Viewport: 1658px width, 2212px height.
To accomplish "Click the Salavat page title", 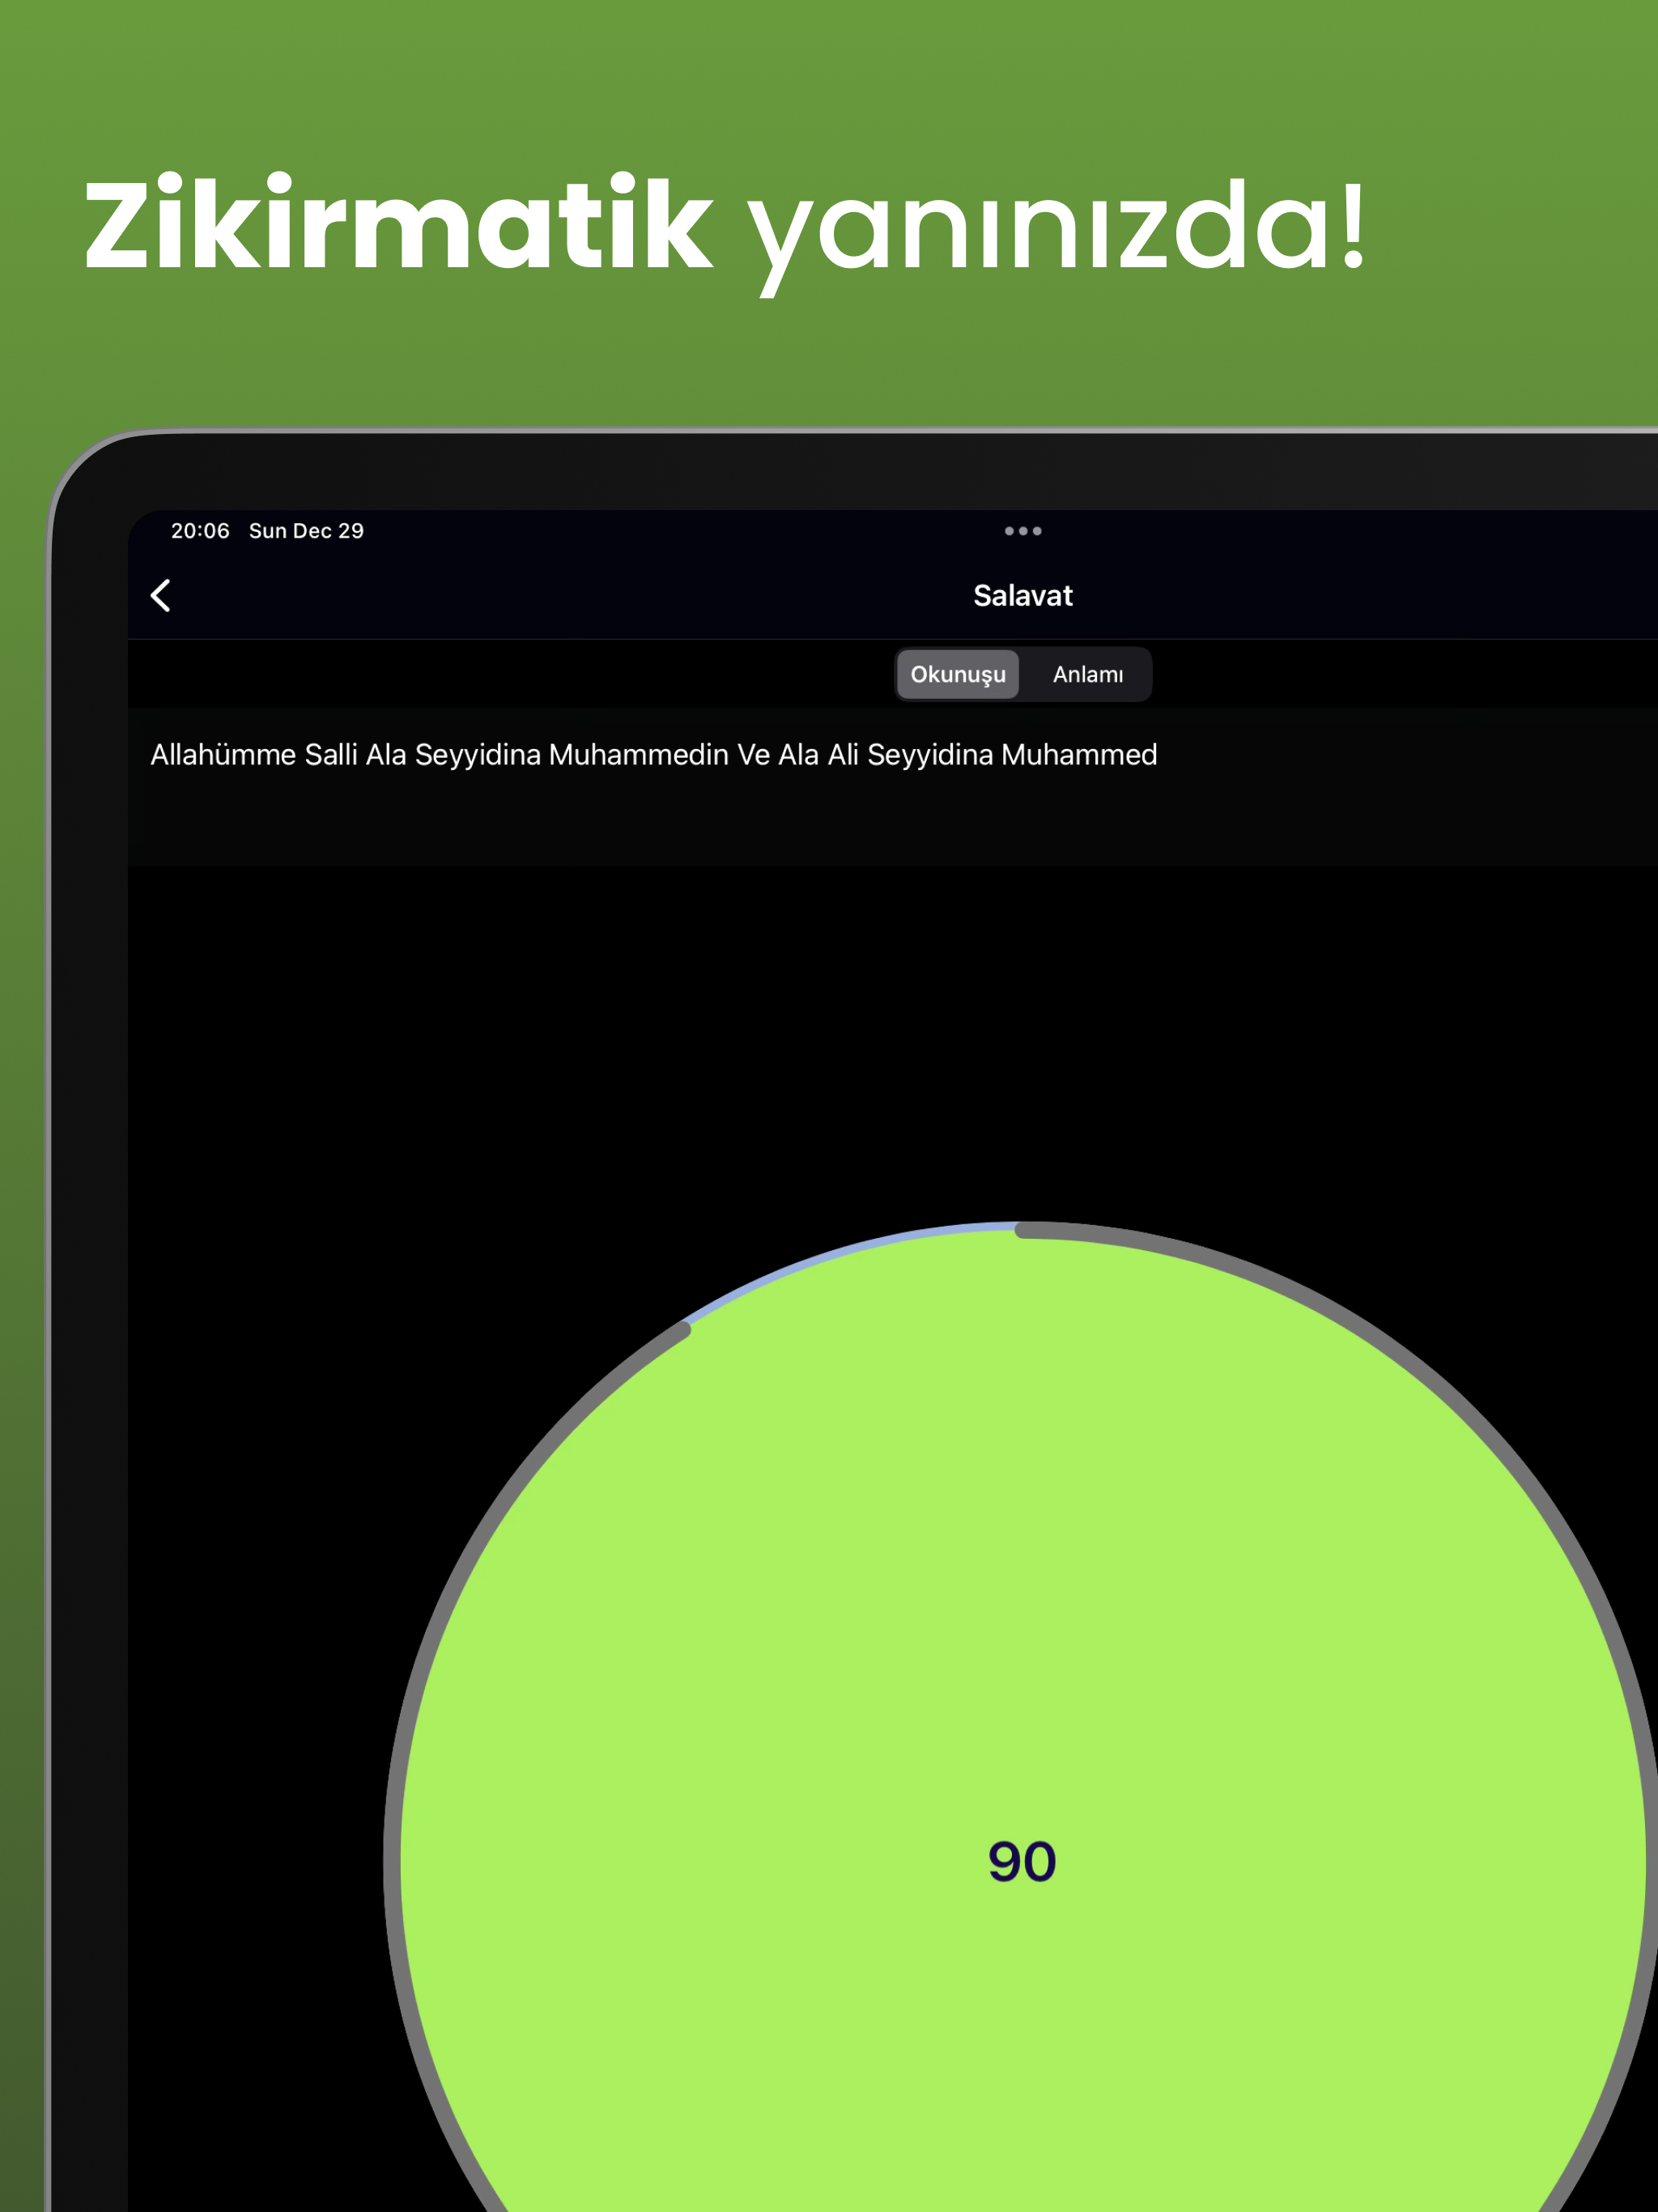I will pos(1022,595).
